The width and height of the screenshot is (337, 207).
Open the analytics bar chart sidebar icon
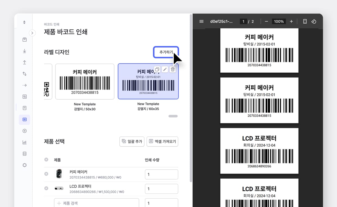[24, 142]
